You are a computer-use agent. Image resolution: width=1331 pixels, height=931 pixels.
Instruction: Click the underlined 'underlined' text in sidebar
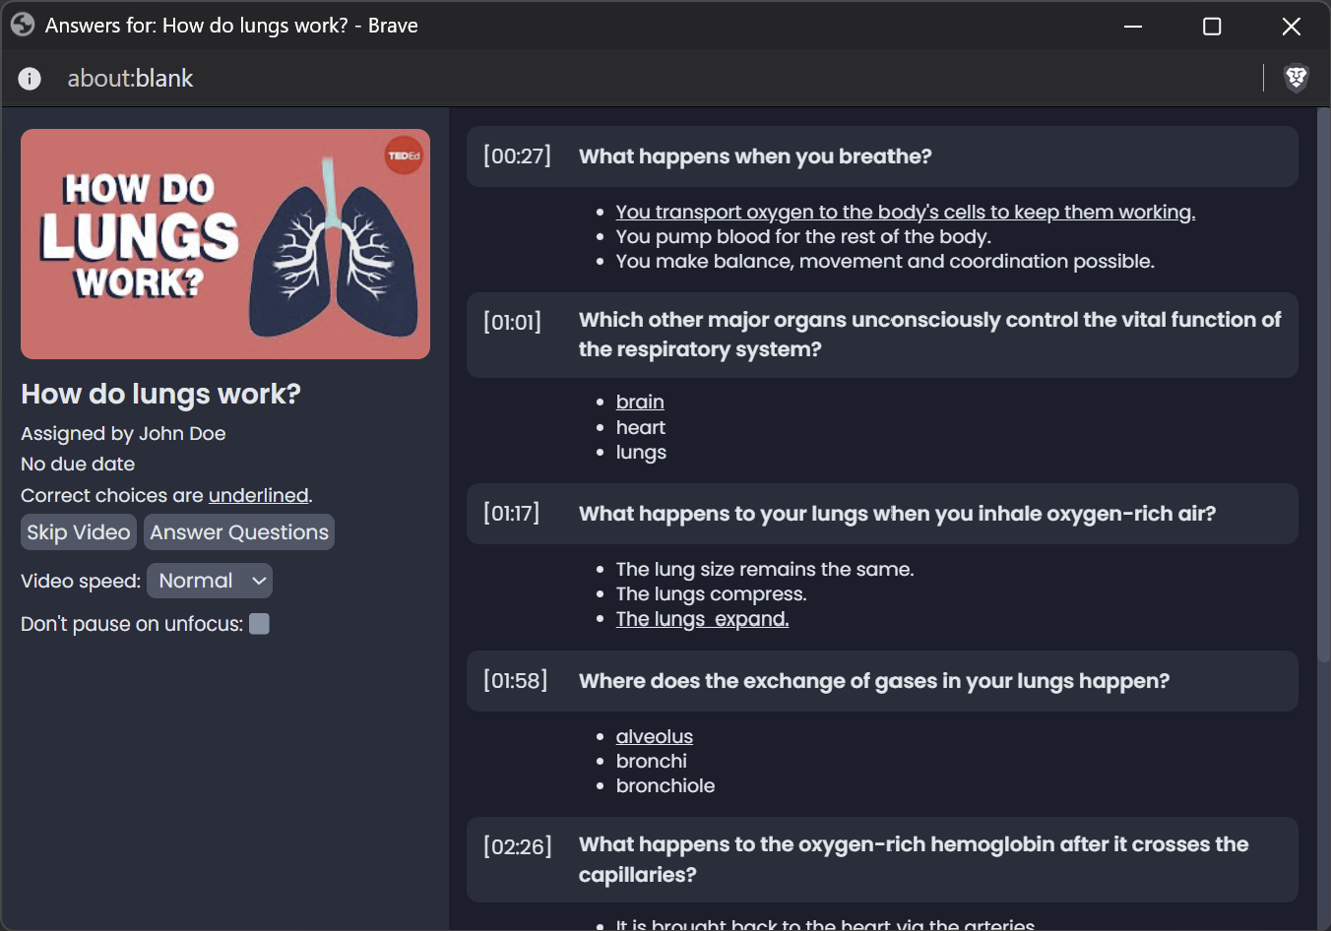click(x=258, y=495)
